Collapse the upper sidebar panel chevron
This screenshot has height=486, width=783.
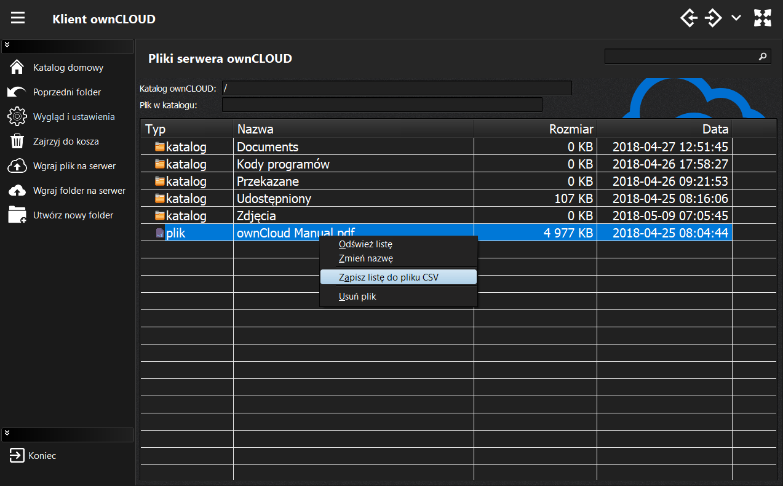click(x=7, y=45)
